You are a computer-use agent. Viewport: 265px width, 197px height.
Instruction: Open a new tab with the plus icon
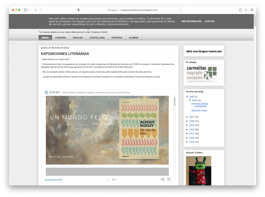tap(246, 10)
